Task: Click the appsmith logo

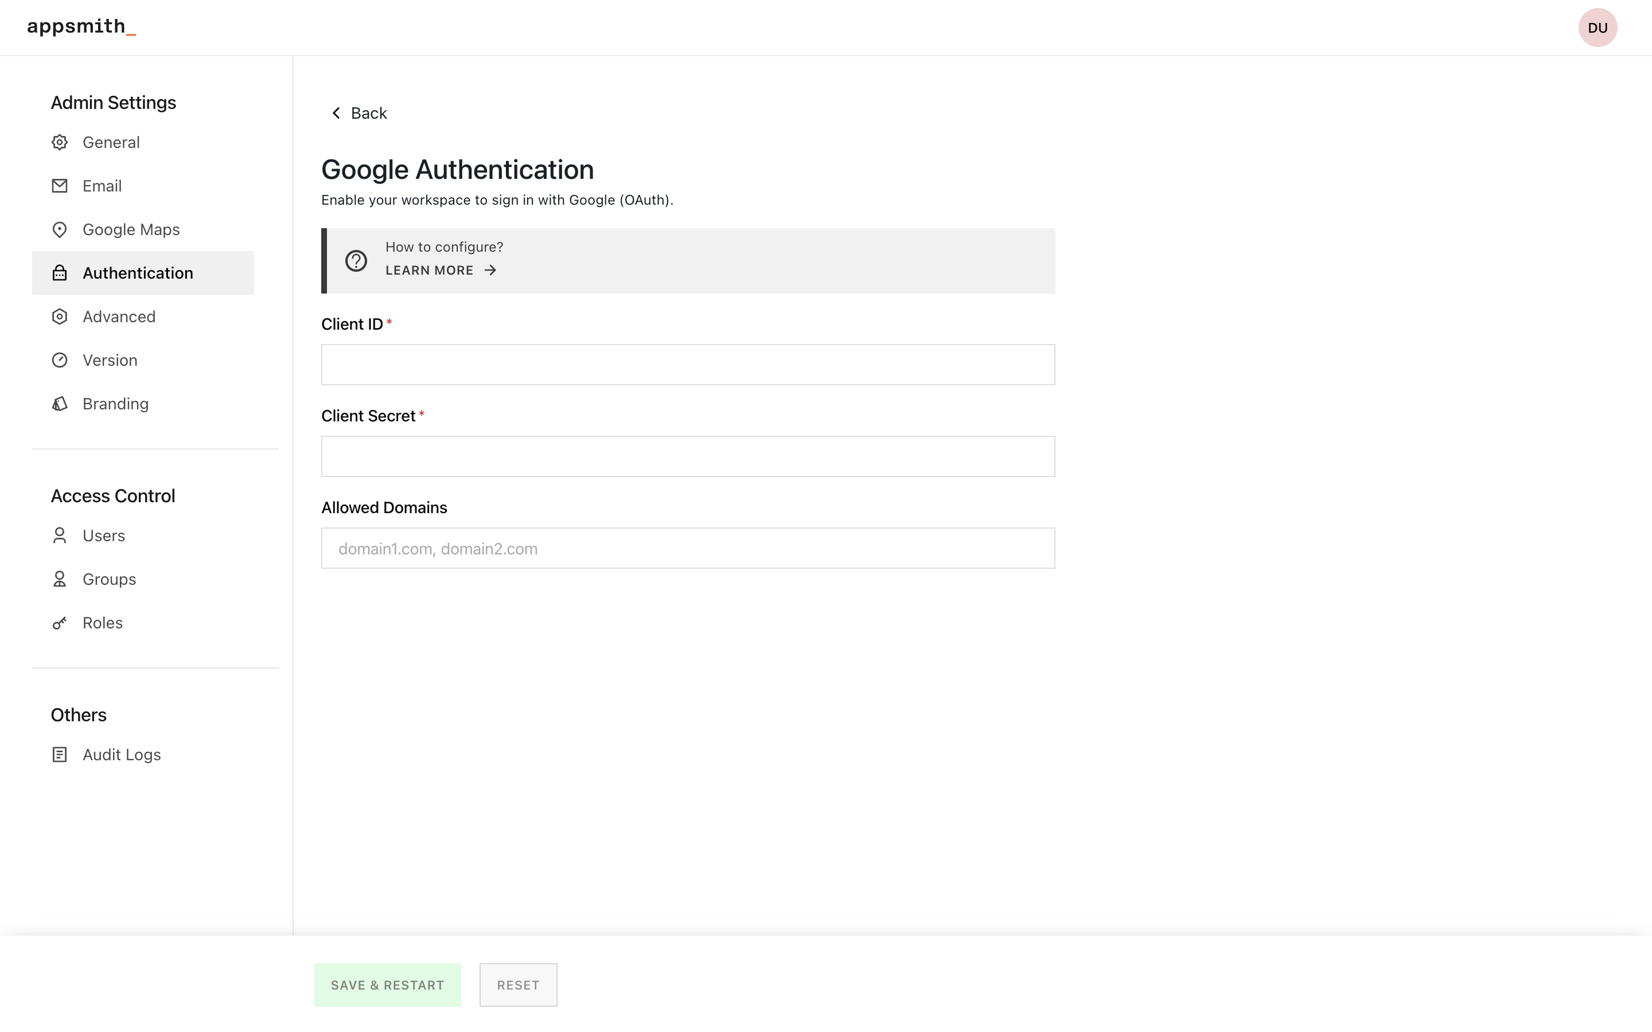Action: click(81, 26)
